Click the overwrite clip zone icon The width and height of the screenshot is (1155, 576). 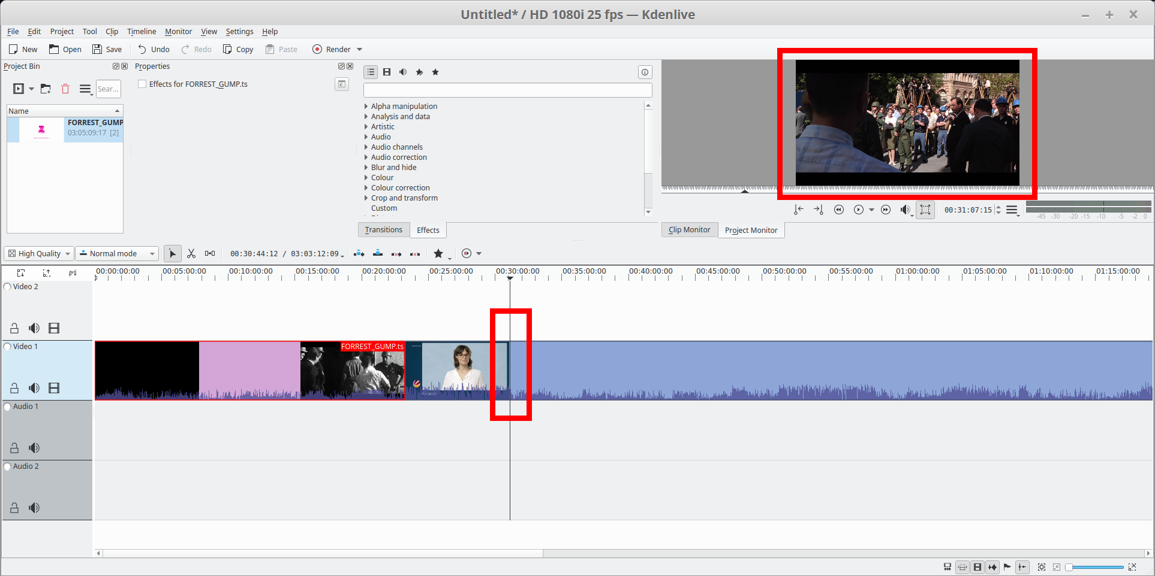[378, 254]
